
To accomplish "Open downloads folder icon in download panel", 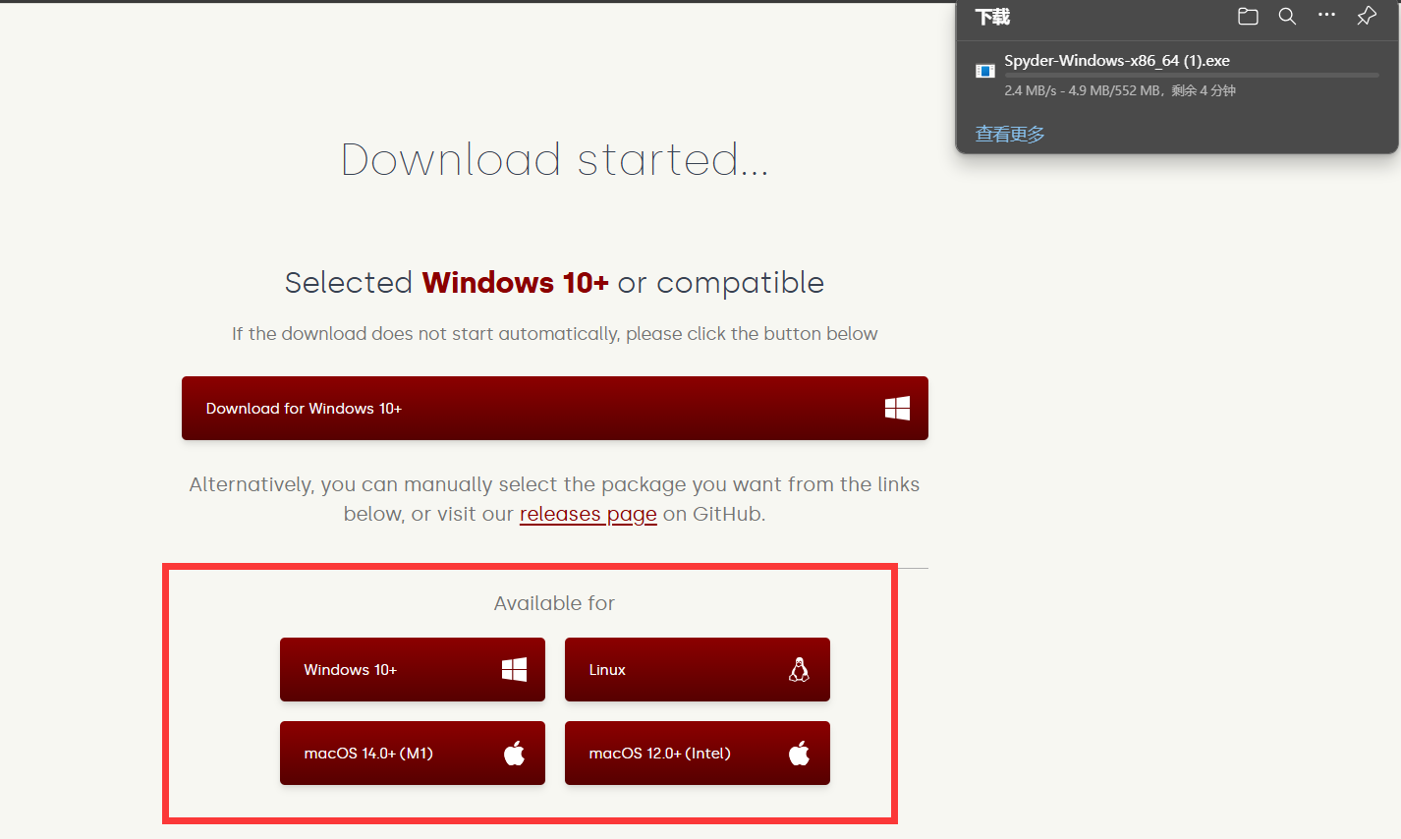I will click(1248, 16).
